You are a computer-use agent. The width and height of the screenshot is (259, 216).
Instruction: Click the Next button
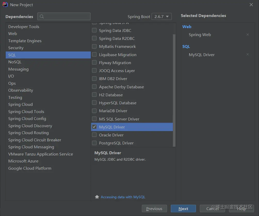pyautogui.click(x=183, y=209)
